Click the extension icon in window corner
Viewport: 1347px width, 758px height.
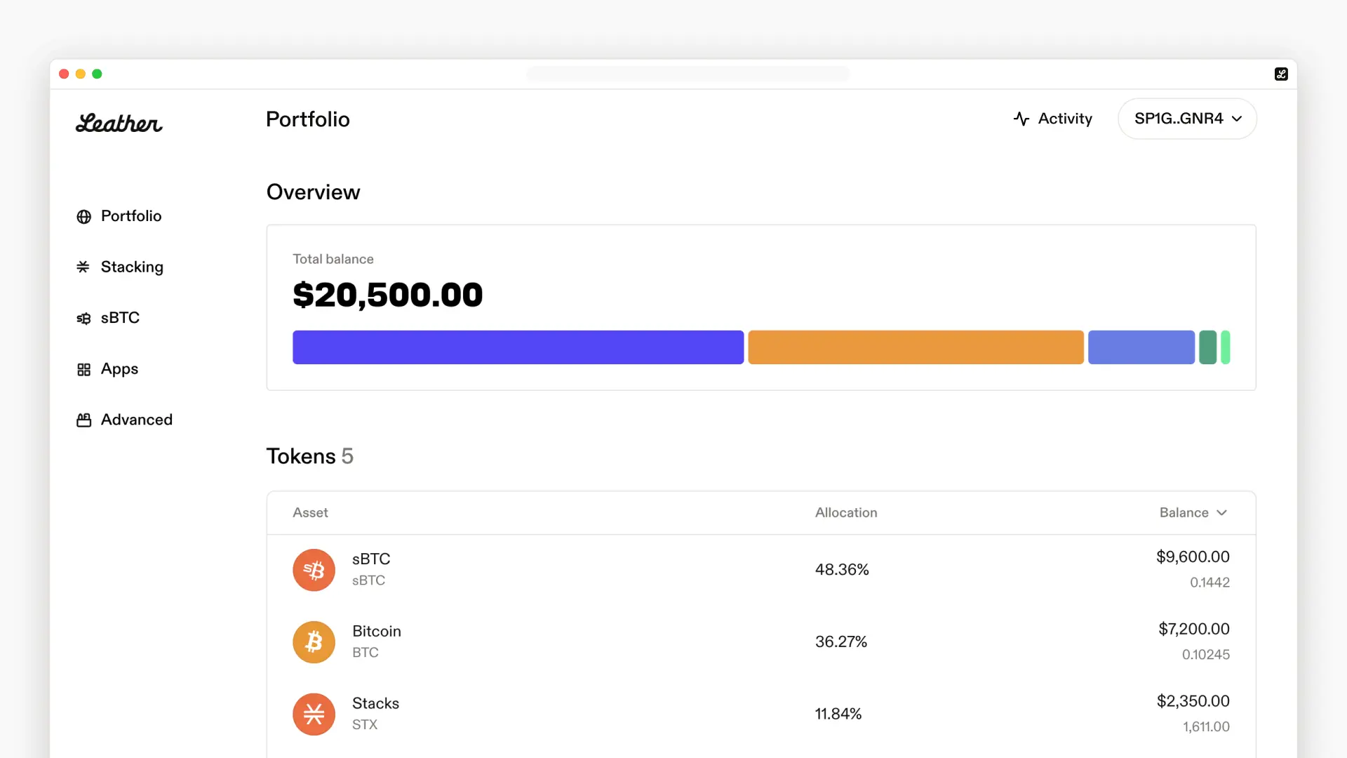coord(1281,74)
